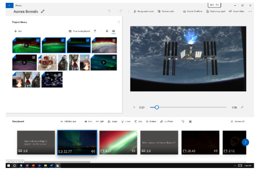The image size is (259, 174).
Task: Open 3D effects editor
Action: pos(167,121)
